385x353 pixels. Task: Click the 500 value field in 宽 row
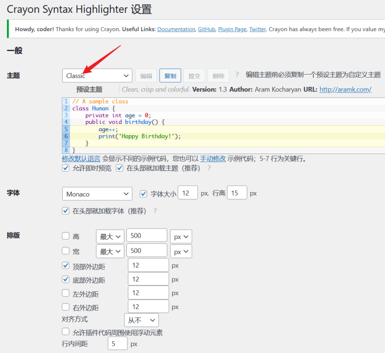[x=147, y=250]
